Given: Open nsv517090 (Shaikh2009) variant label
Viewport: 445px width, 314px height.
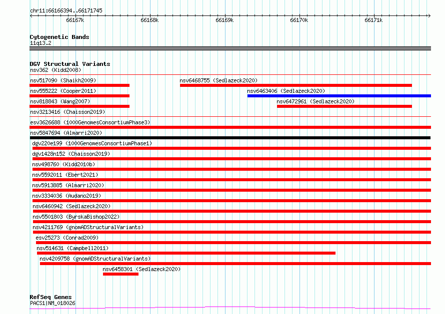Looking at the screenshot, I should pos(63,80).
